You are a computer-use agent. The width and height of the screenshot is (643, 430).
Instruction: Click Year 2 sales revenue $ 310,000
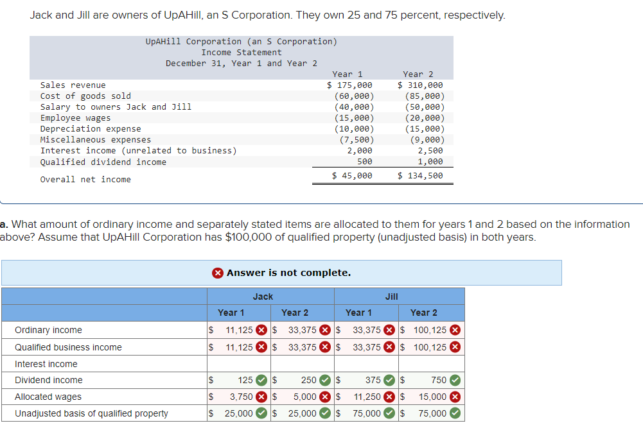[x=420, y=85]
